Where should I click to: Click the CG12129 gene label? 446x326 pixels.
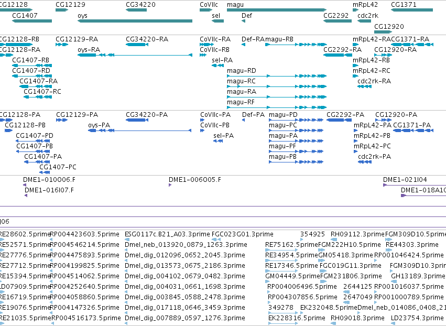point(70,5)
